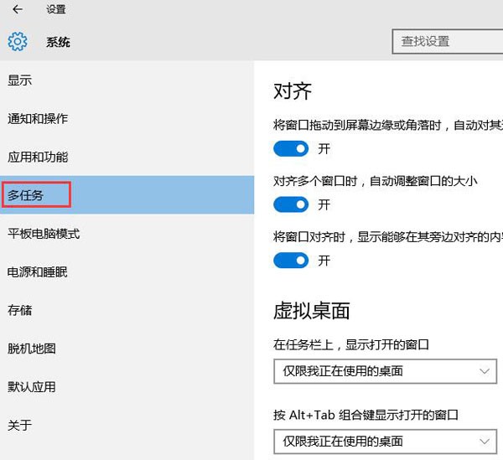Screen dimensions: 503x460
Task: Click the gear icon beside 系统
Action: click(18, 42)
